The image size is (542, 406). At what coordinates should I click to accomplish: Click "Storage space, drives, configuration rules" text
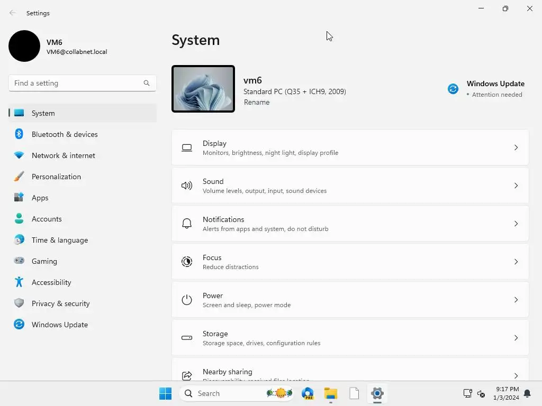261,343
